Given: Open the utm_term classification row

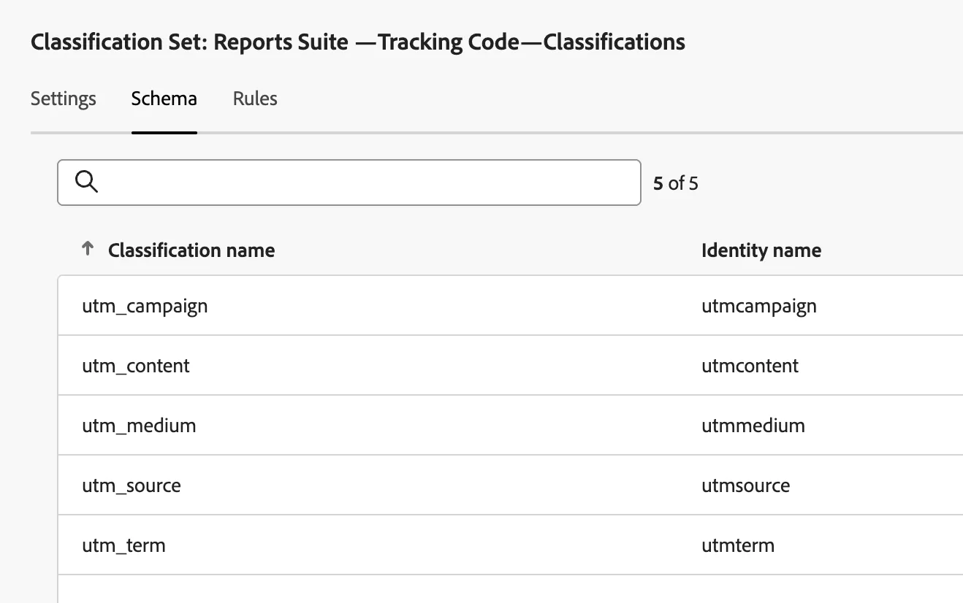Looking at the screenshot, I should [123, 545].
